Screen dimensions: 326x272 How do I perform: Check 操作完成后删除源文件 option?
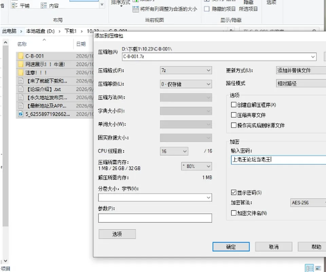point(234,125)
